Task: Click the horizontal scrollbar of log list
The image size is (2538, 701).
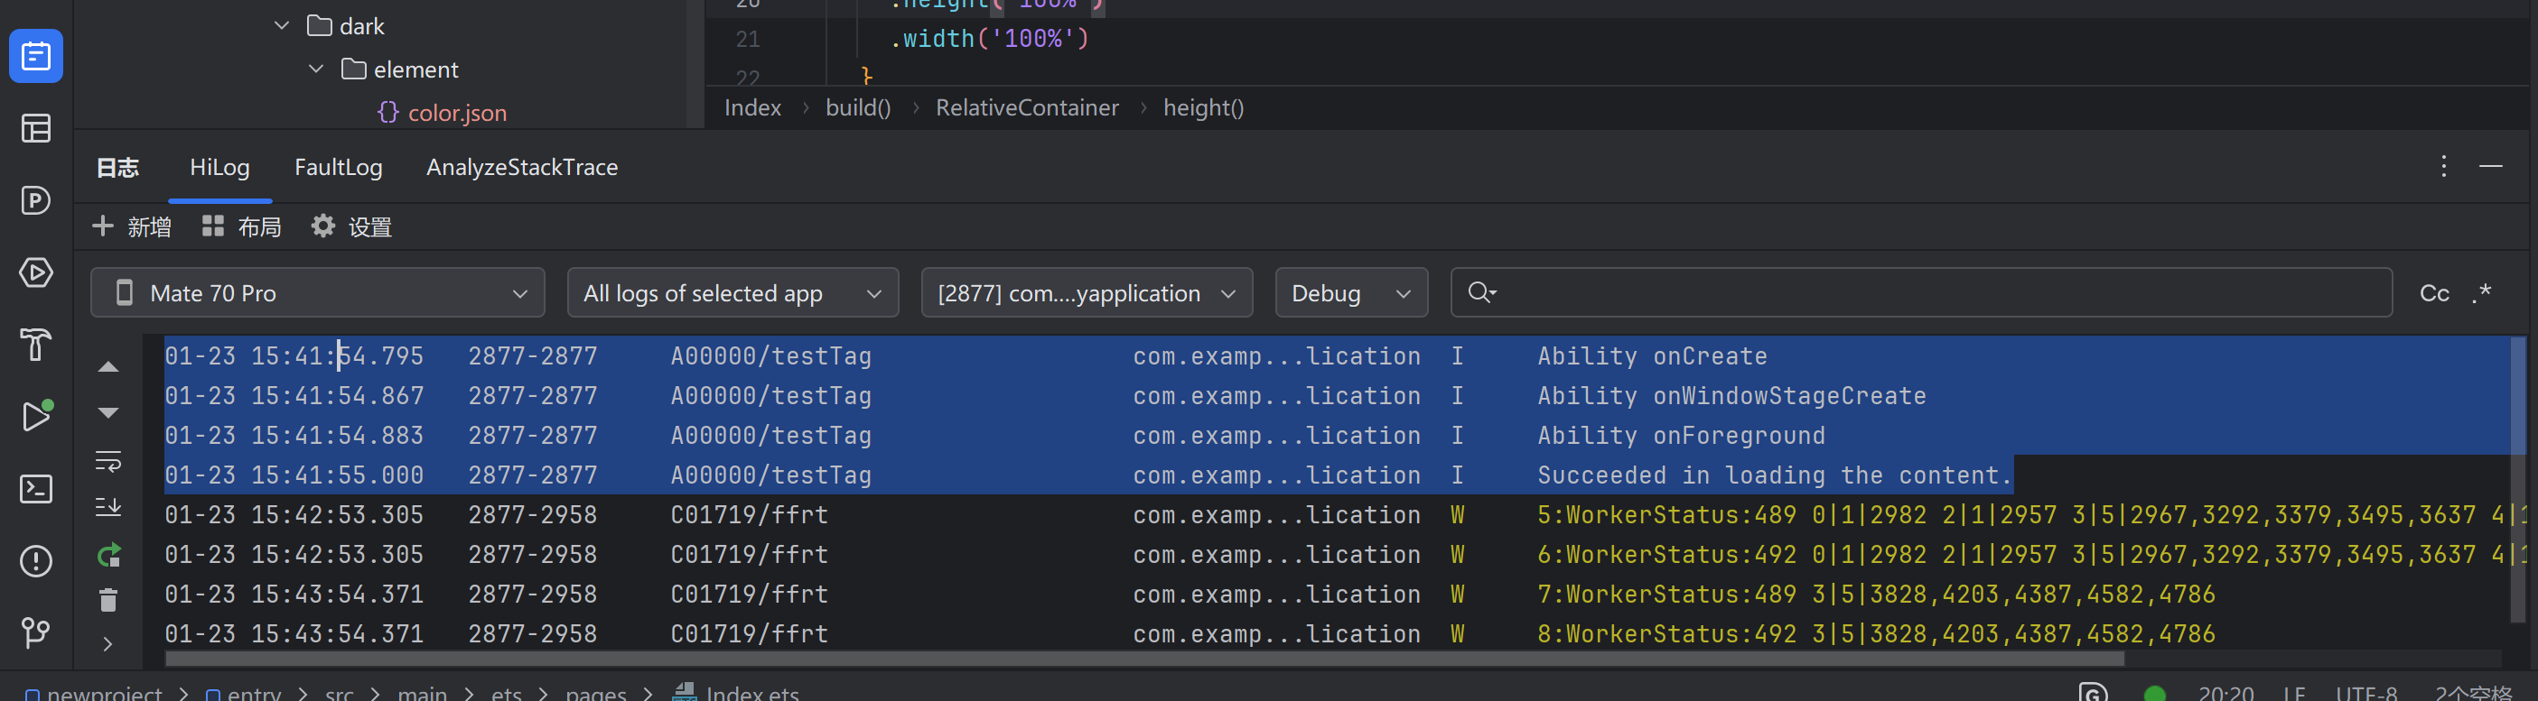Action: 1145,658
